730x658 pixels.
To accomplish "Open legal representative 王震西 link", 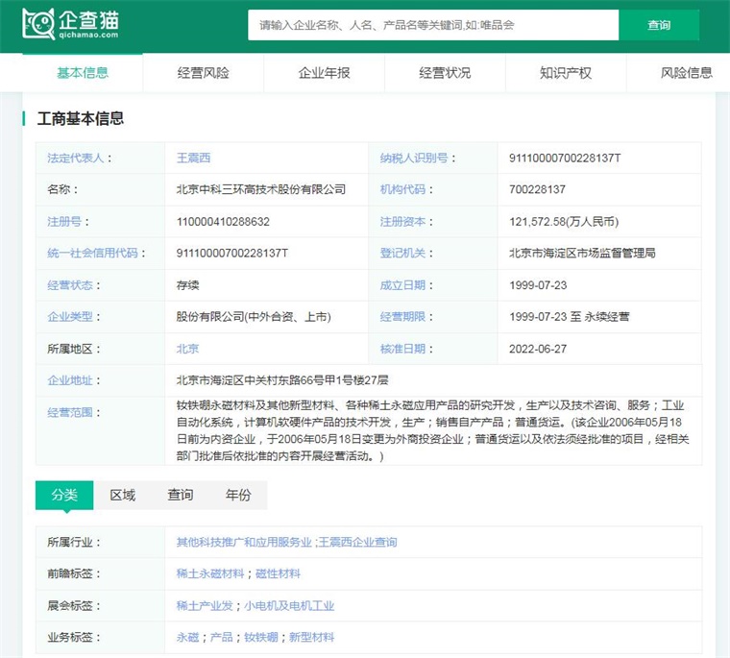I will point(193,158).
